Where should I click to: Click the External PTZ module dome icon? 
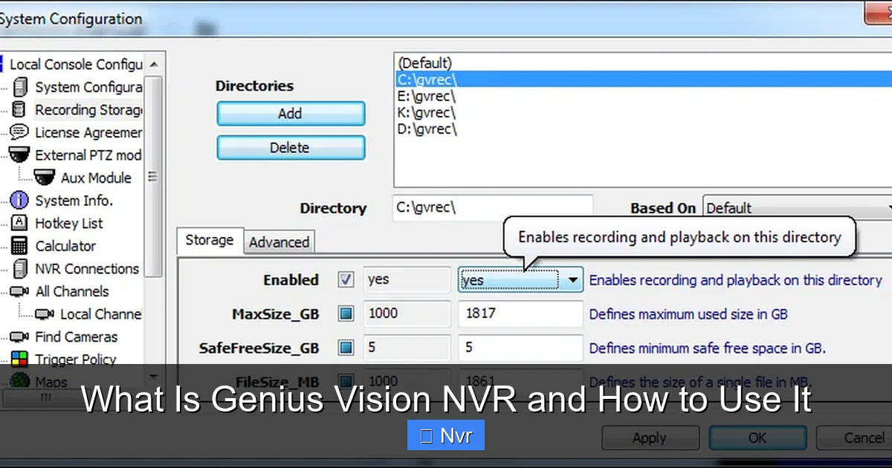pos(18,155)
